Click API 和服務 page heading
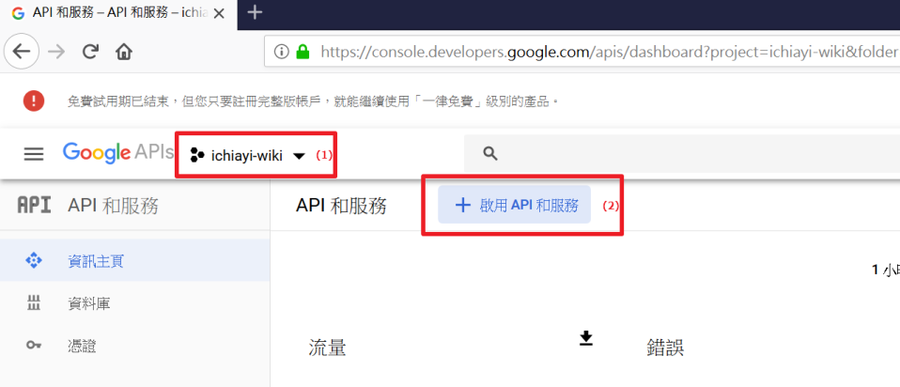 point(342,206)
